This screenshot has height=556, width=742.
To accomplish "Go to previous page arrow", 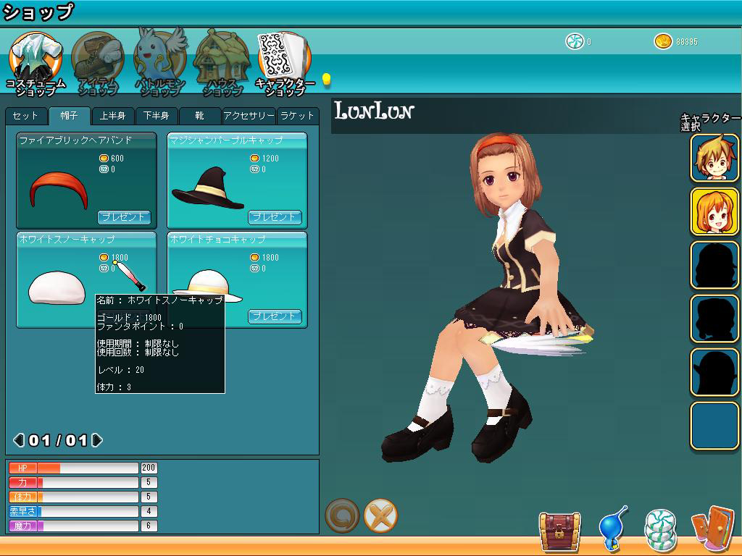I will pyautogui.click(x=19, y=440).
